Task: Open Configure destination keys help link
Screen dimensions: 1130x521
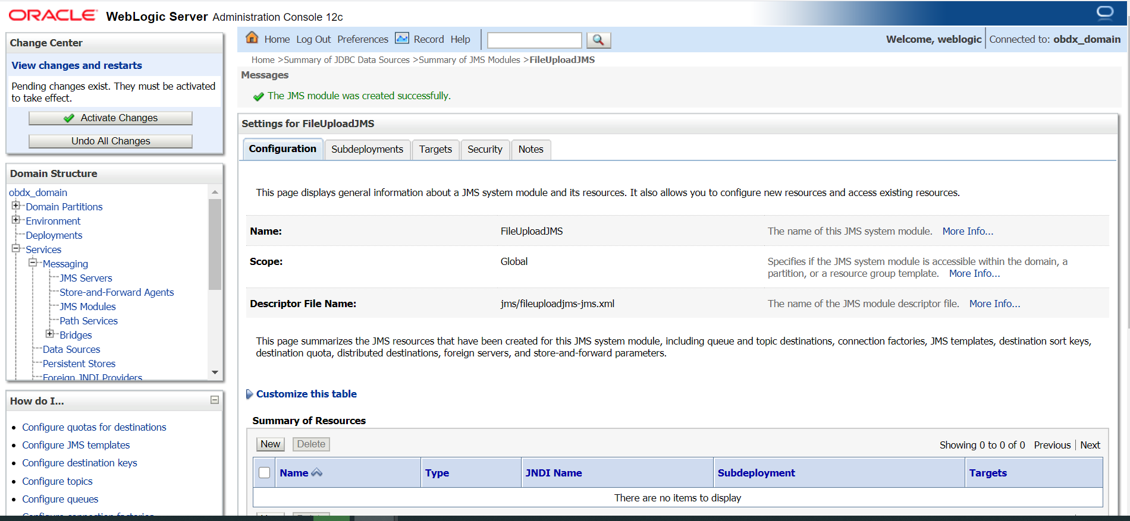Action: [x=80, y=463]
